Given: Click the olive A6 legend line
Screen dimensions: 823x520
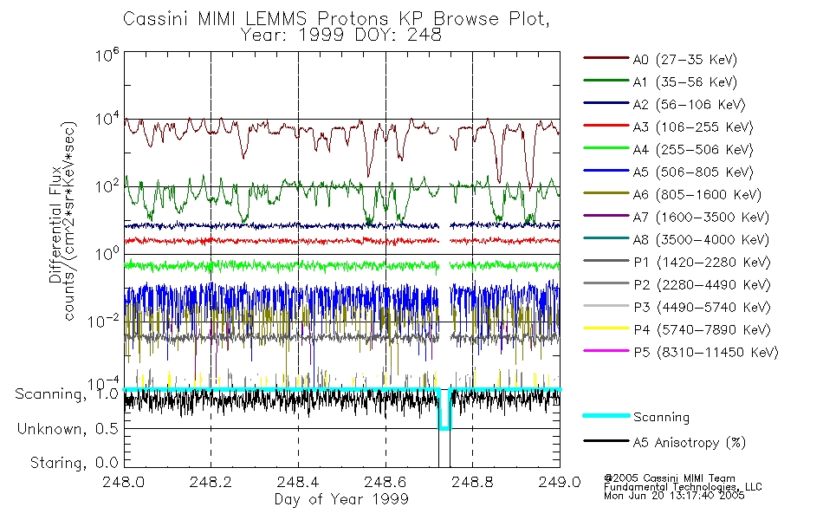Looking at the screenshot, I should pyautogui.click(x=606, y=193).
